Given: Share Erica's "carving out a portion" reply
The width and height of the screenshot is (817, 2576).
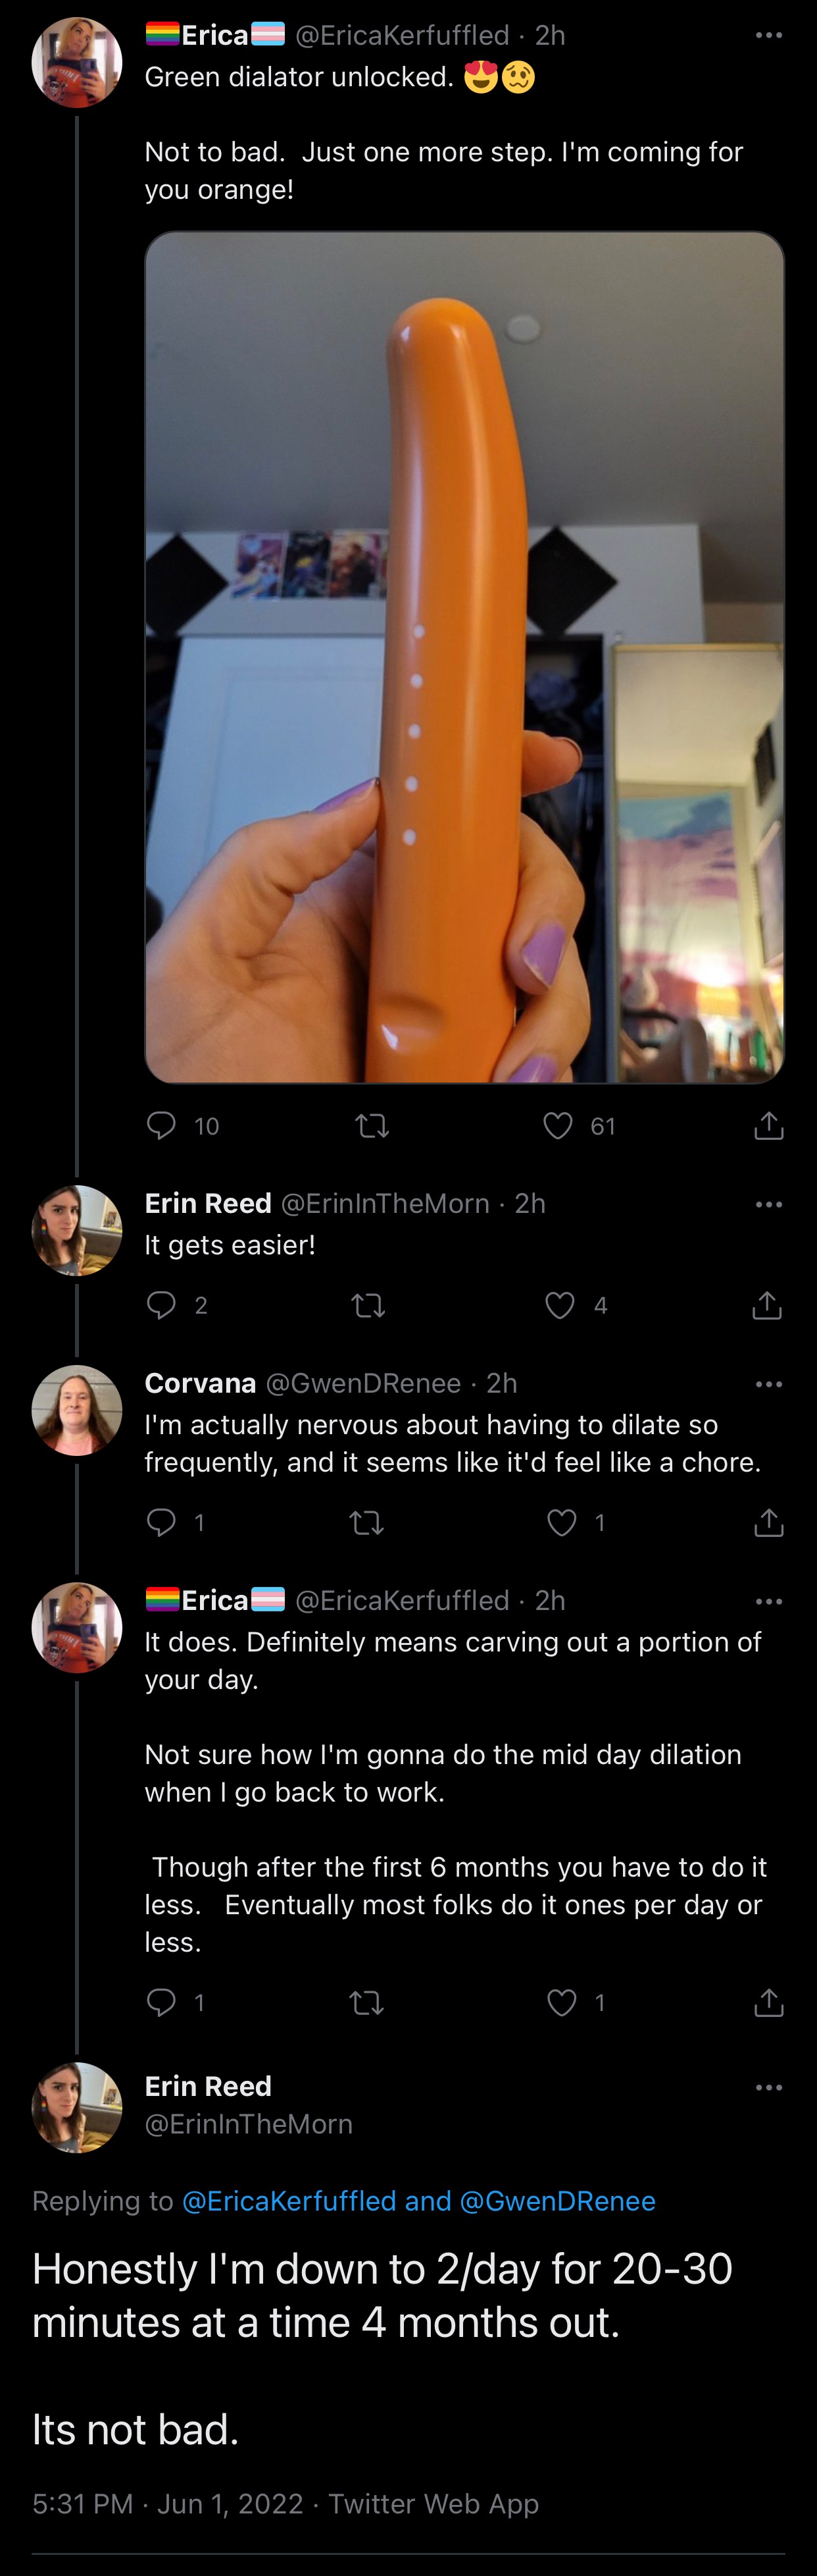Looking at the screenshot, I should click(768, 2002).
